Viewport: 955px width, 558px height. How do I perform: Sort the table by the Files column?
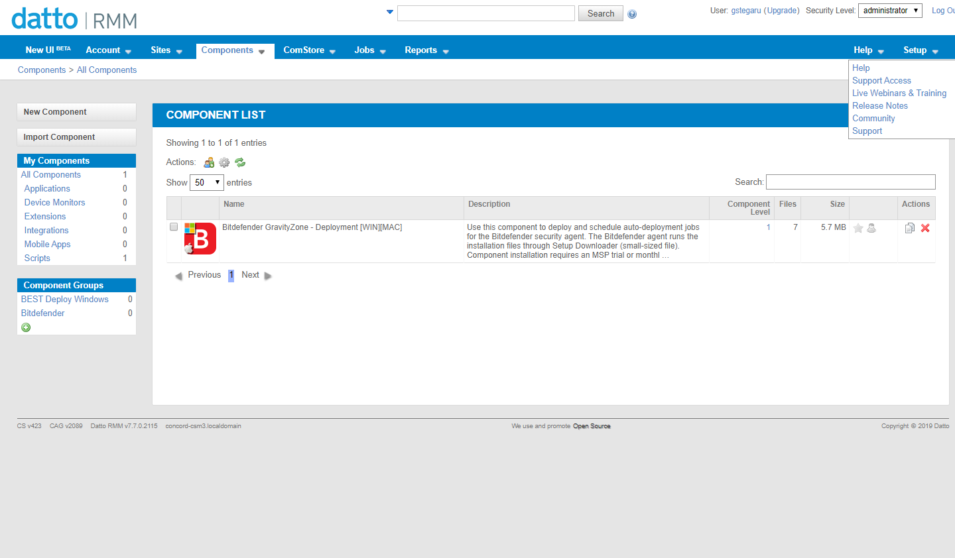(788, 208)
